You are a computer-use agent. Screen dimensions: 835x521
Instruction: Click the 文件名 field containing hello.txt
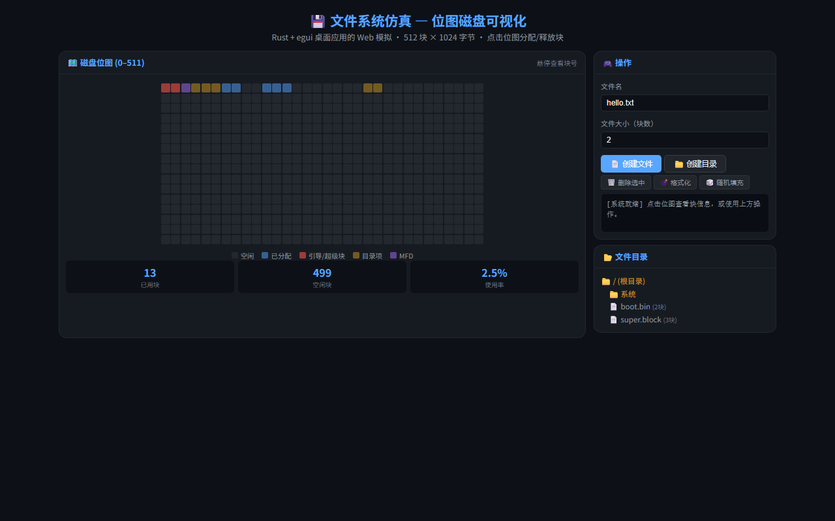(x=684, y=103)
